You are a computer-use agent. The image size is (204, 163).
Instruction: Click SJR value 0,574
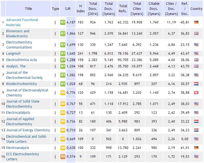[x=71, y=157]
